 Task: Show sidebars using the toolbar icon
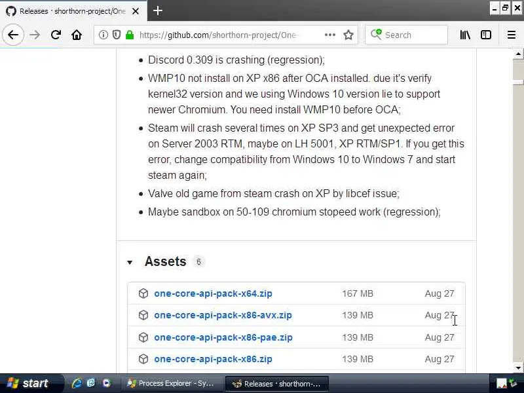point(486,35)
